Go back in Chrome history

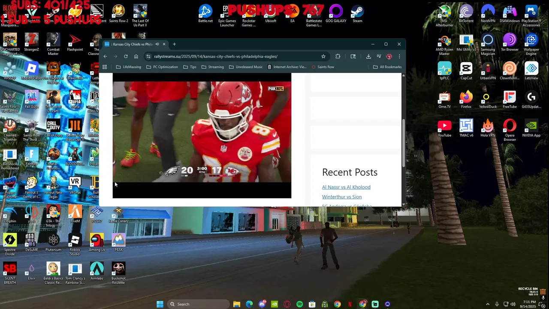coord(105,56)
